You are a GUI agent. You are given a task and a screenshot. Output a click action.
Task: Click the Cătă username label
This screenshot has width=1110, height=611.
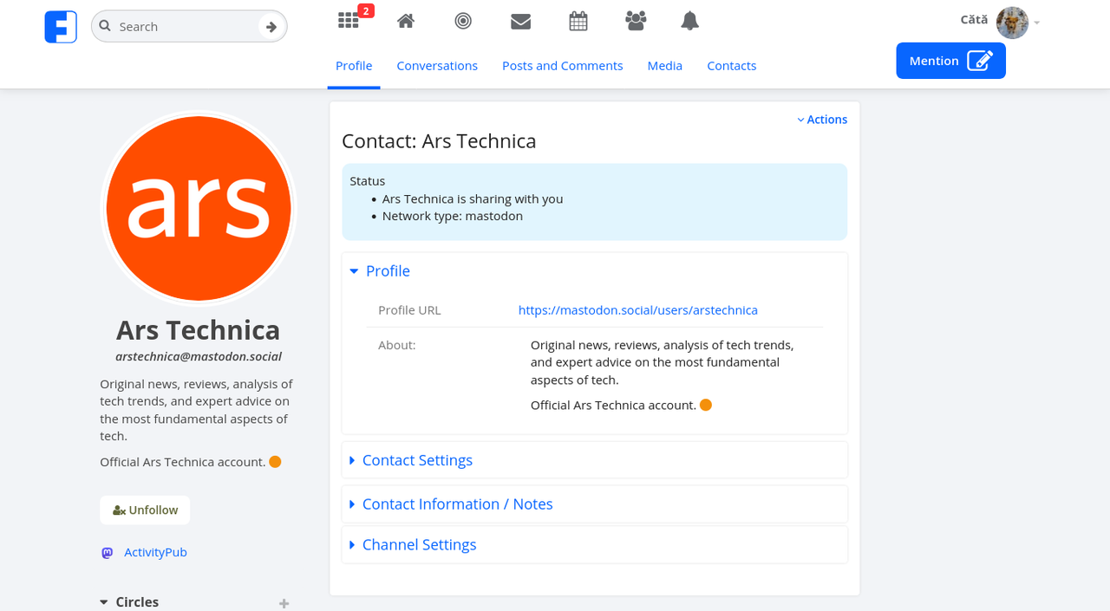pyautogui.click(x=974, y=20)
